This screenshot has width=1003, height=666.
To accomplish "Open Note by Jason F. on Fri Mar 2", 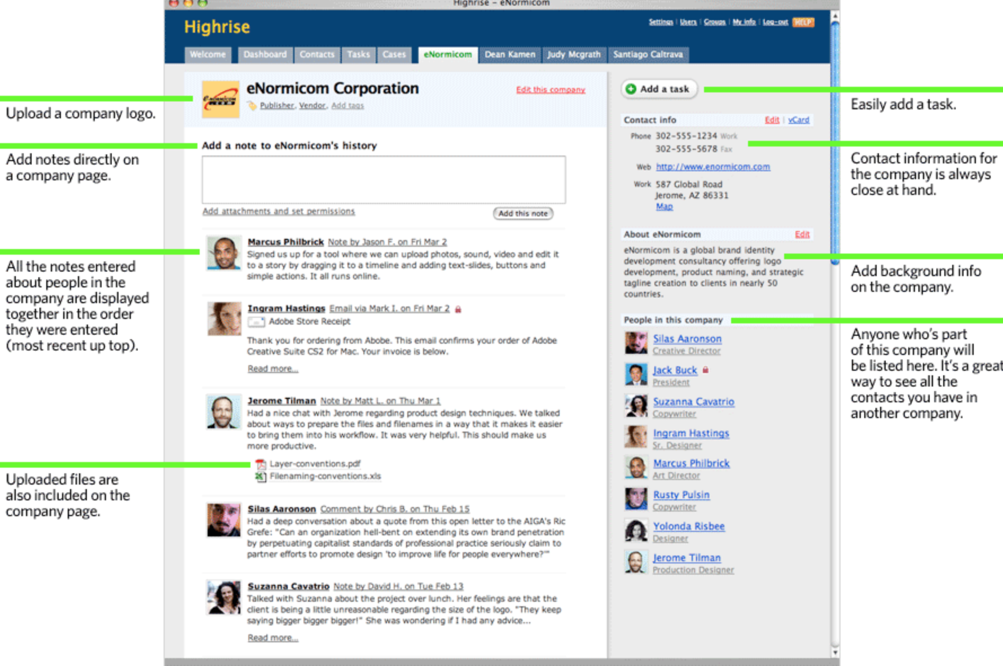I will [387, 242].
